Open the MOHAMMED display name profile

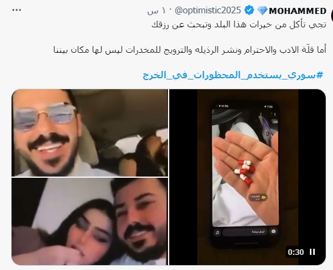pyautogui.click(x=298, y=11)
